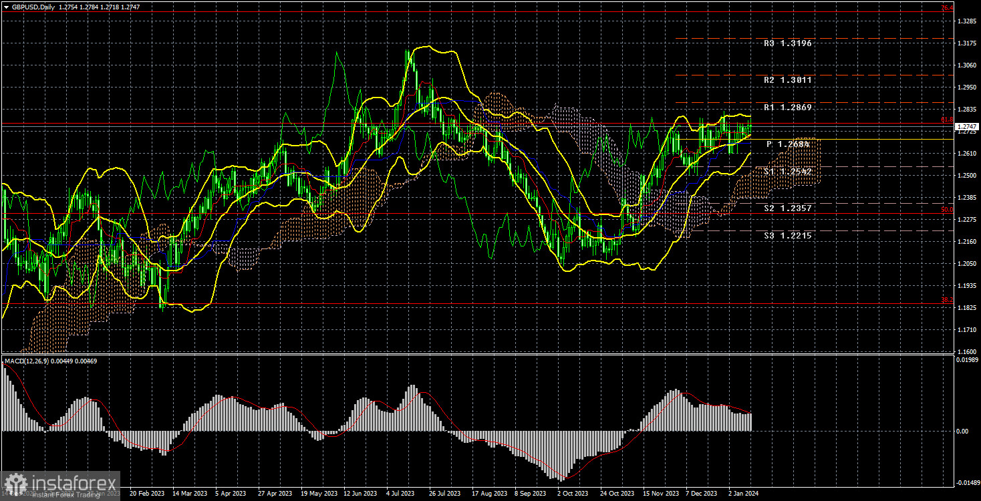
Task: Select the R3 1.3196 pivot label
Action: click(x=789, y=43)
